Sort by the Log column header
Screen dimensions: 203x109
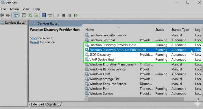(x=198, y=30)
